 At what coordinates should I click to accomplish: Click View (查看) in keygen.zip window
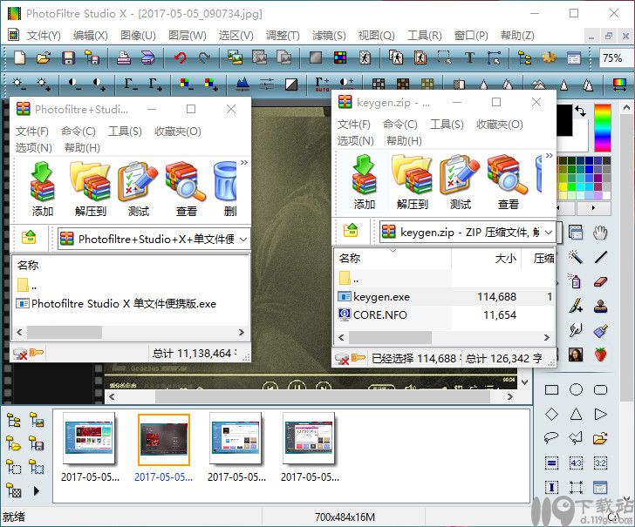click(508, 183)
